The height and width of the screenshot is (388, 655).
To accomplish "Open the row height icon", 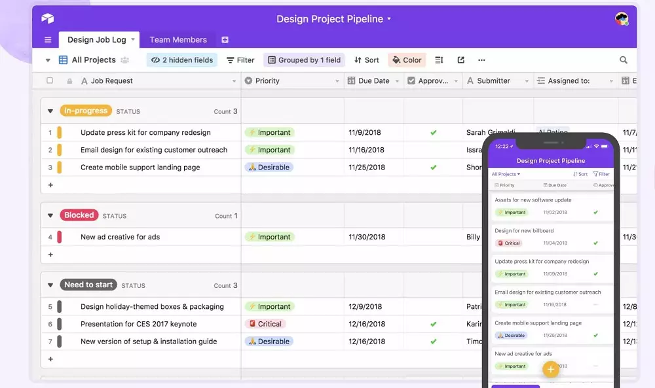I will click(x=439, y=60).
